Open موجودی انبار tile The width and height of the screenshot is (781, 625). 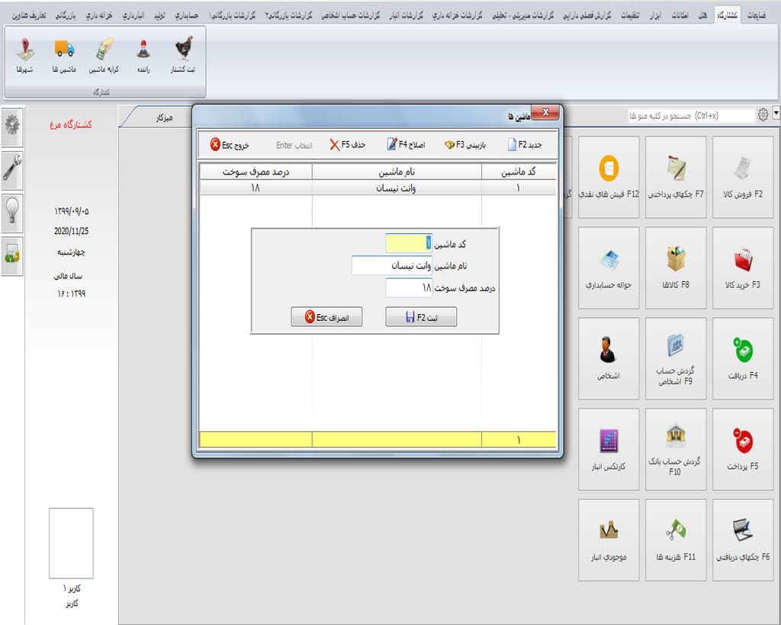tap(609, 540)
